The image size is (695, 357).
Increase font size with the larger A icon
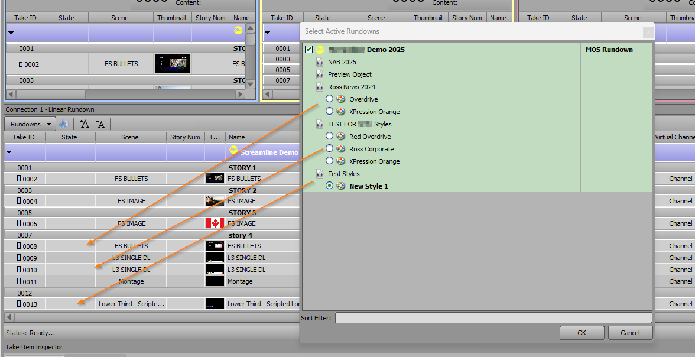pos(84,124)
